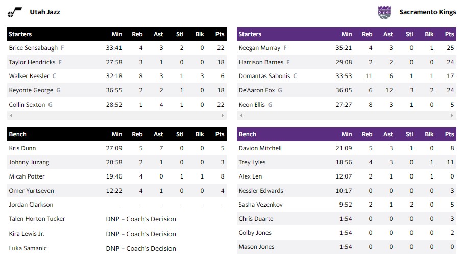Open De'Aaron Fox's player profile
Image resolution: width=461 pixels, height=254 pixels.
tap(257, 90)
